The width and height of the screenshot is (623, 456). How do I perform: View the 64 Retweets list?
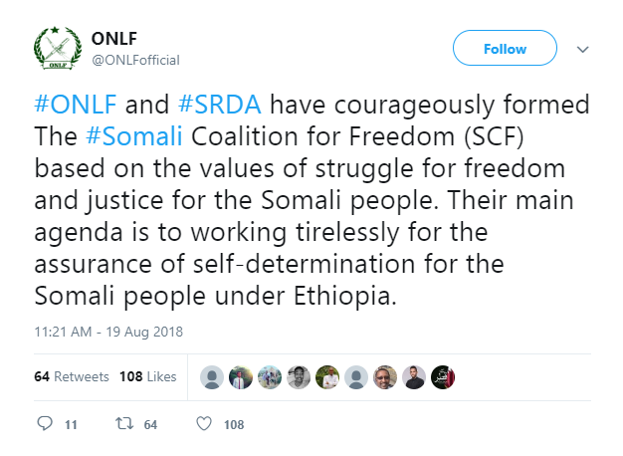click(x=72, y=376)
